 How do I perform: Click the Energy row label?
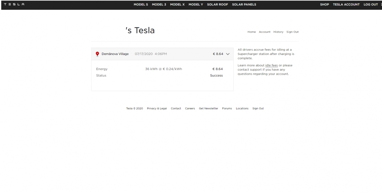[102, 69]
